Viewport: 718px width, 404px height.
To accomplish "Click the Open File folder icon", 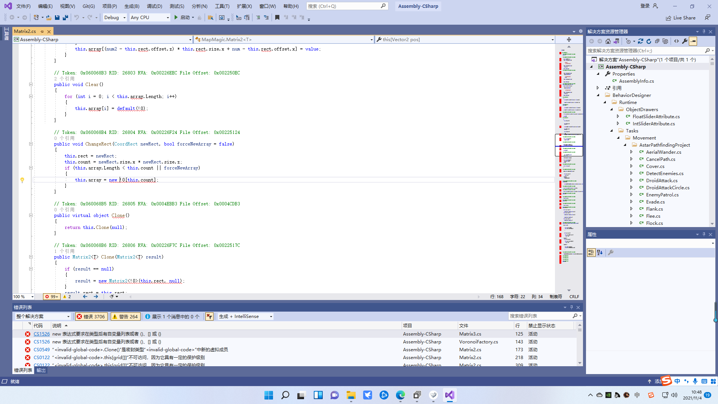I will 49,18.
